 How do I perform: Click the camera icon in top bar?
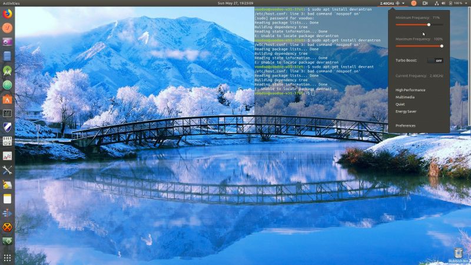[x=424, y=3]
